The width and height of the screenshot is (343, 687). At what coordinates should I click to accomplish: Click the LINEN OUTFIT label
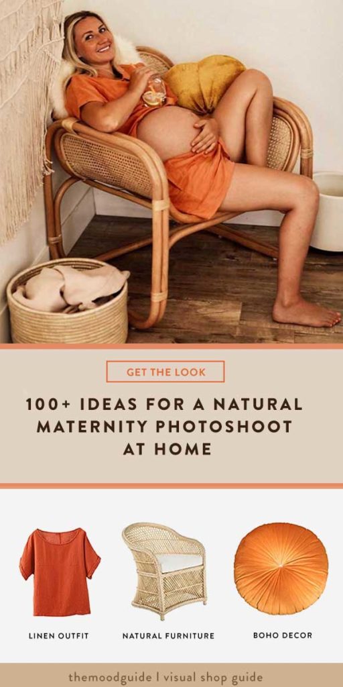point(59,636)
